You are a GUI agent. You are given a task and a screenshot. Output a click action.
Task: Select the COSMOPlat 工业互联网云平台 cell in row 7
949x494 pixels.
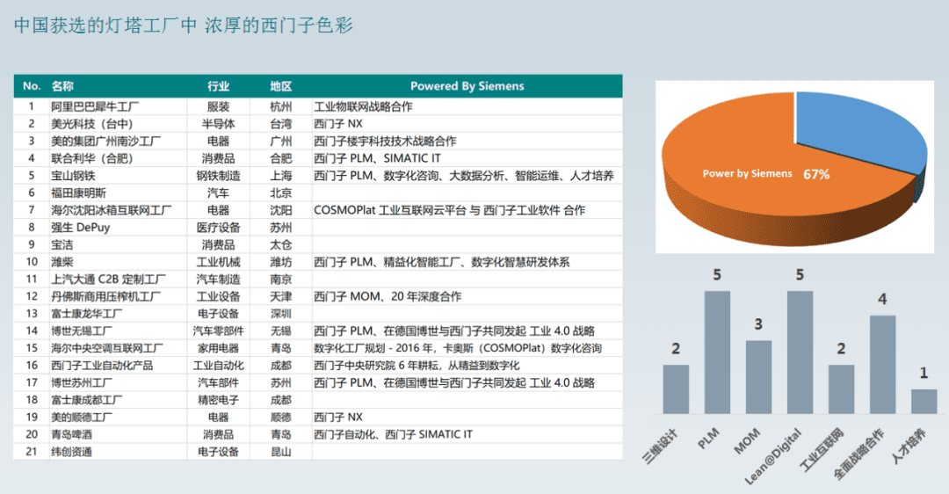[x=449, y=210]
